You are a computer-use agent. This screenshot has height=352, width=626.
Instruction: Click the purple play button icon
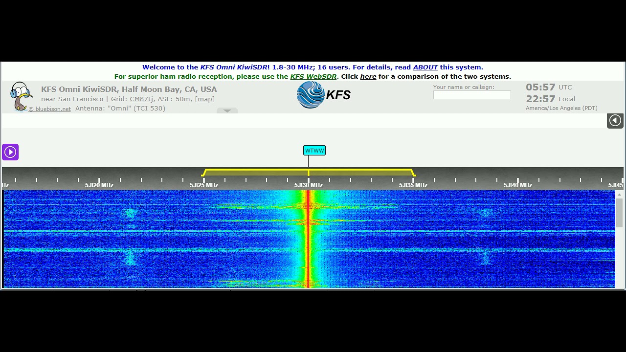pyautogui.click(x=10, y=152)
